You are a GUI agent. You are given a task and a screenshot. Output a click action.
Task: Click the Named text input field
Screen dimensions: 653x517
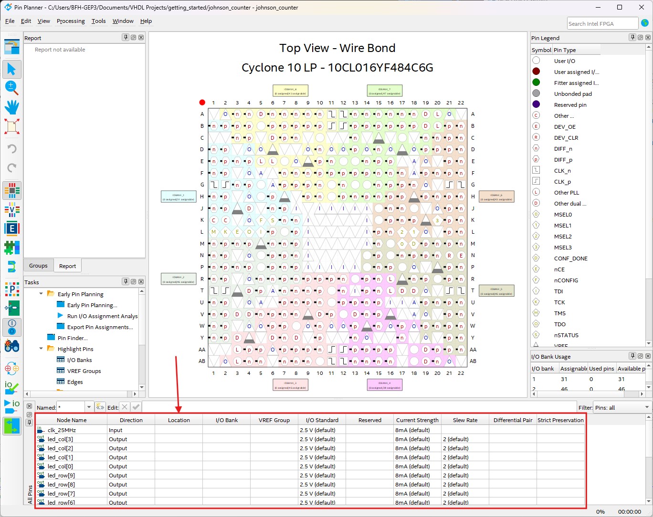click(x=71, y=407)
